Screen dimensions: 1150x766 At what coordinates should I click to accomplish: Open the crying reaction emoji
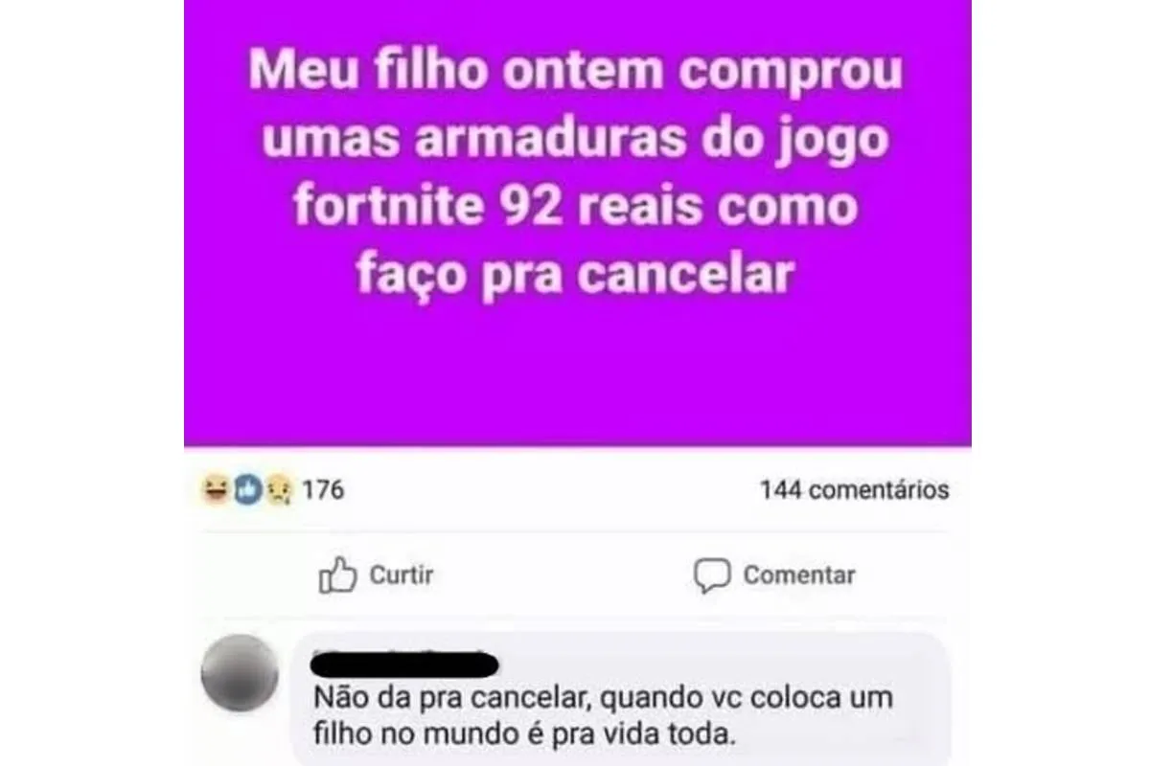coord(277,490)
